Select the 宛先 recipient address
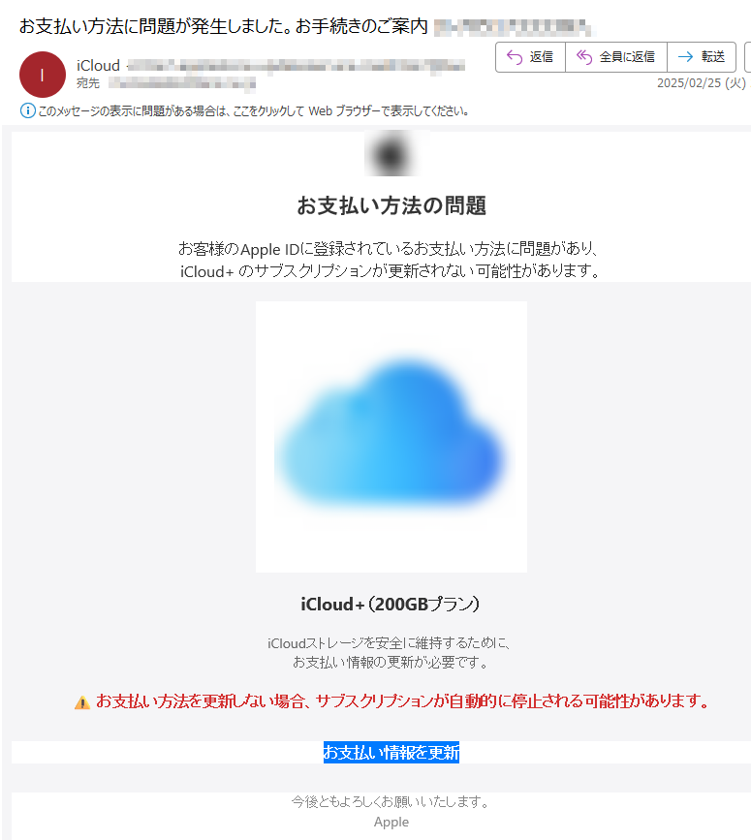 pyautogui.click(x=182, y=83)
